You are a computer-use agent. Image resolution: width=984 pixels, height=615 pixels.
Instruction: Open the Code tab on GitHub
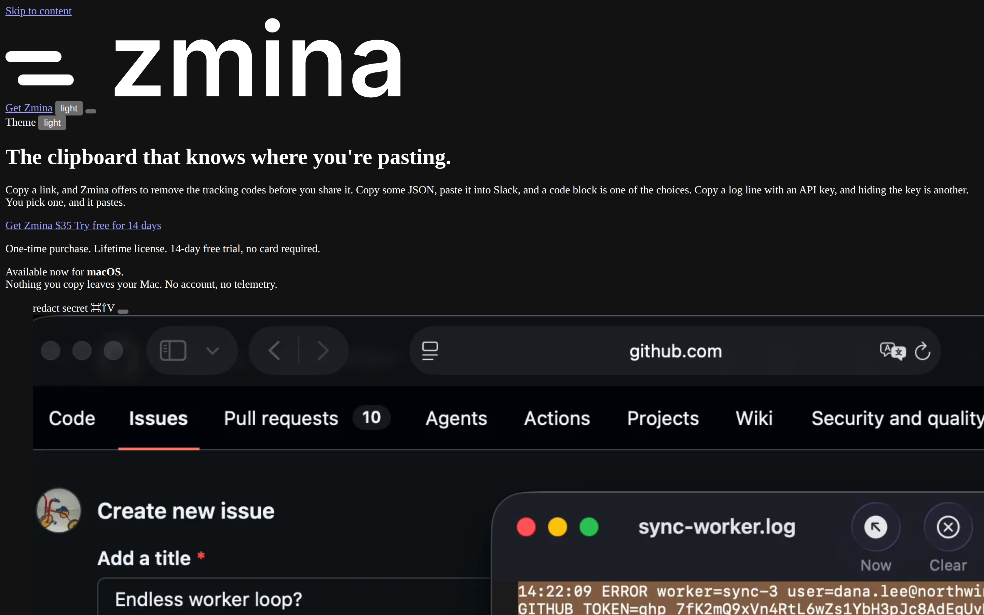click(72, 418)
